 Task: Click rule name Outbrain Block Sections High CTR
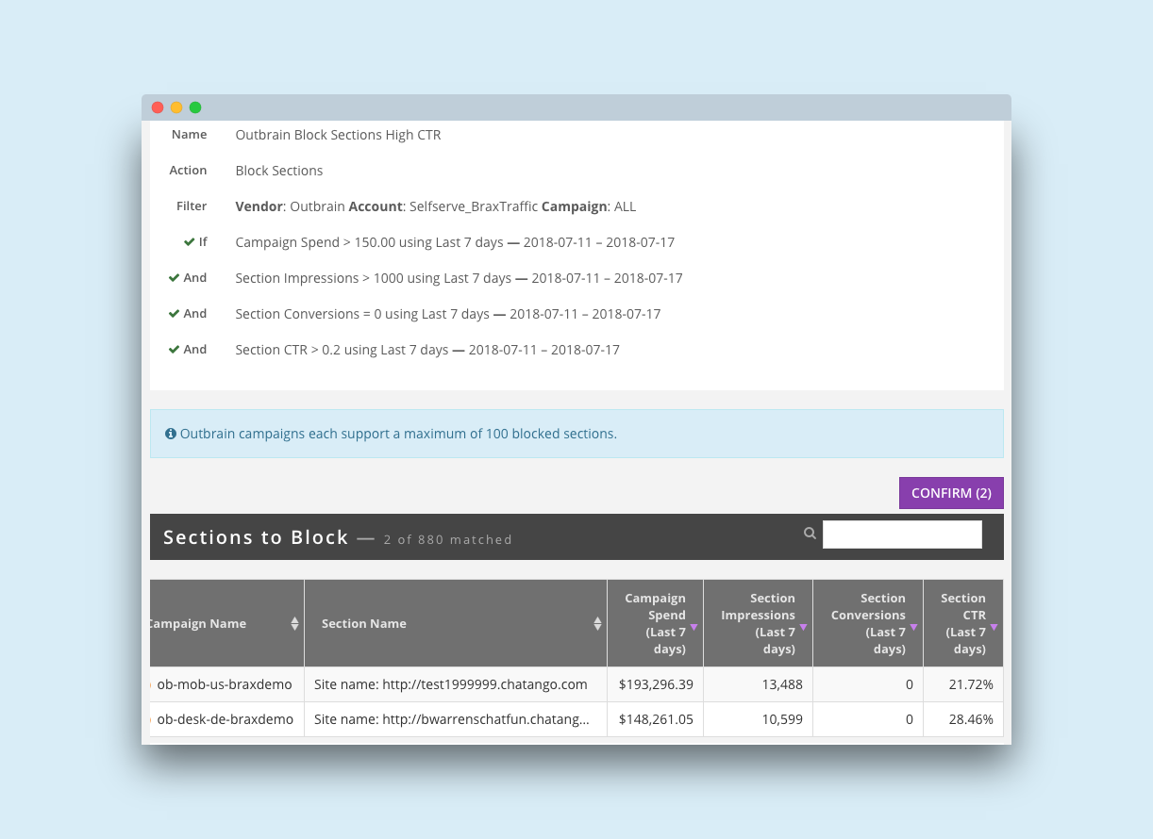(x=338, y=135)
